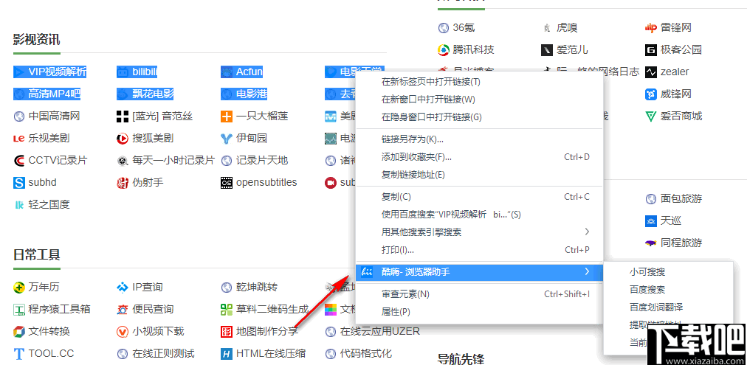Click the 雷锋网 icon

point(651,27)
